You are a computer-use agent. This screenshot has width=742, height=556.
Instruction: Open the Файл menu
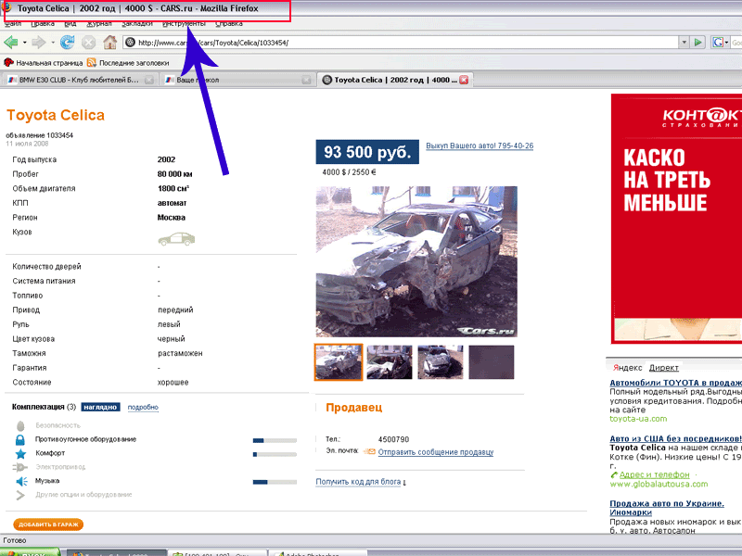coord(13,24)
